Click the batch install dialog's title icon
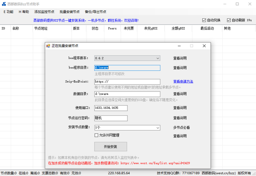Image resolution: width=256 pixels, height=176 pixels. [48, 45]
